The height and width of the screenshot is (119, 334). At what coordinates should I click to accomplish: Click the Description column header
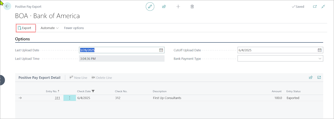pos(159,91)
